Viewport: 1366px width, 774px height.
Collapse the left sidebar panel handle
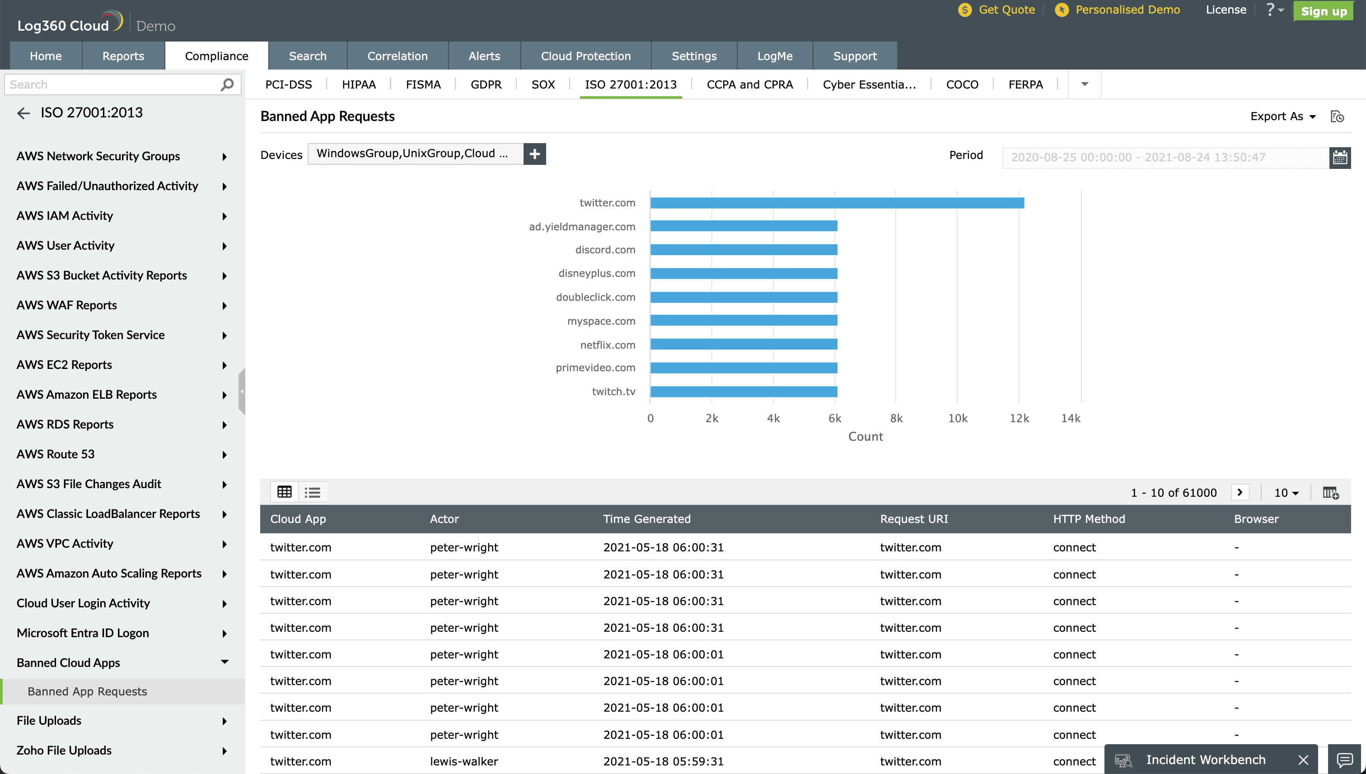[x=242, y=391]
